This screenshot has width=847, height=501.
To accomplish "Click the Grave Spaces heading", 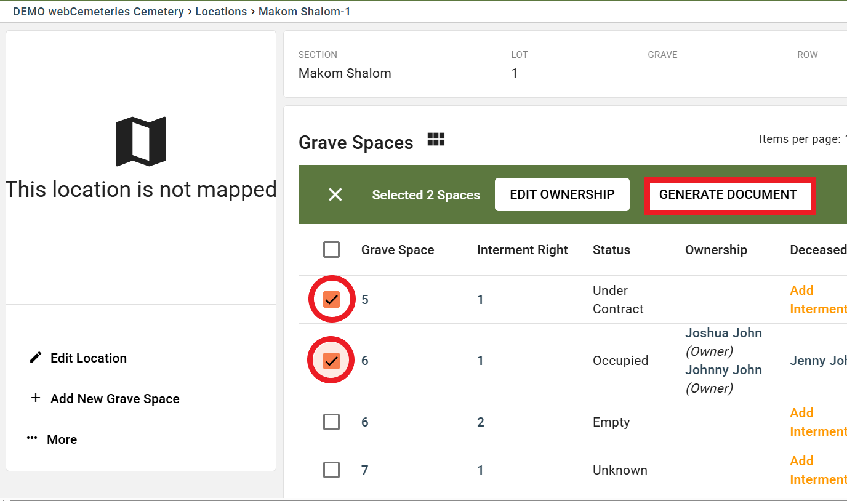I will click(x=356, y=143).
